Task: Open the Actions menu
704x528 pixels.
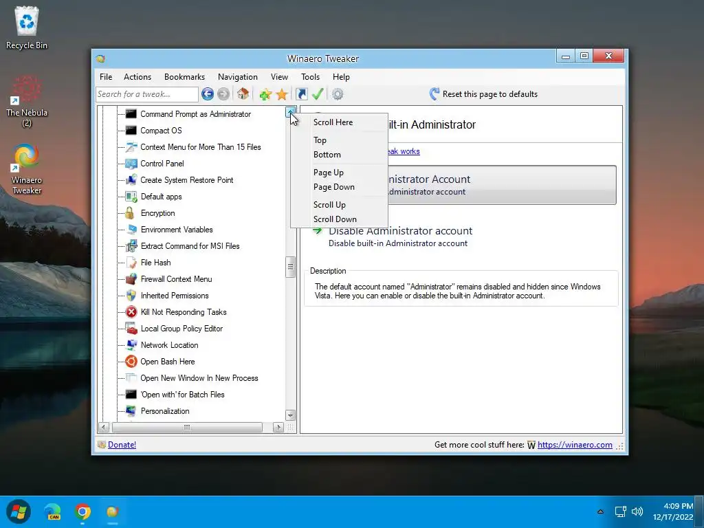Action: 137,77
